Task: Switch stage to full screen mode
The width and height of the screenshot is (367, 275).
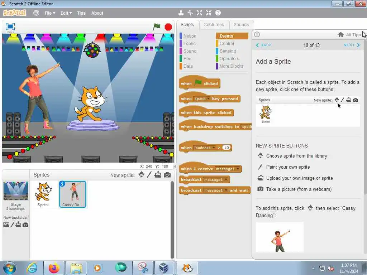Action: pyautogui.click(x=10, y=26)
